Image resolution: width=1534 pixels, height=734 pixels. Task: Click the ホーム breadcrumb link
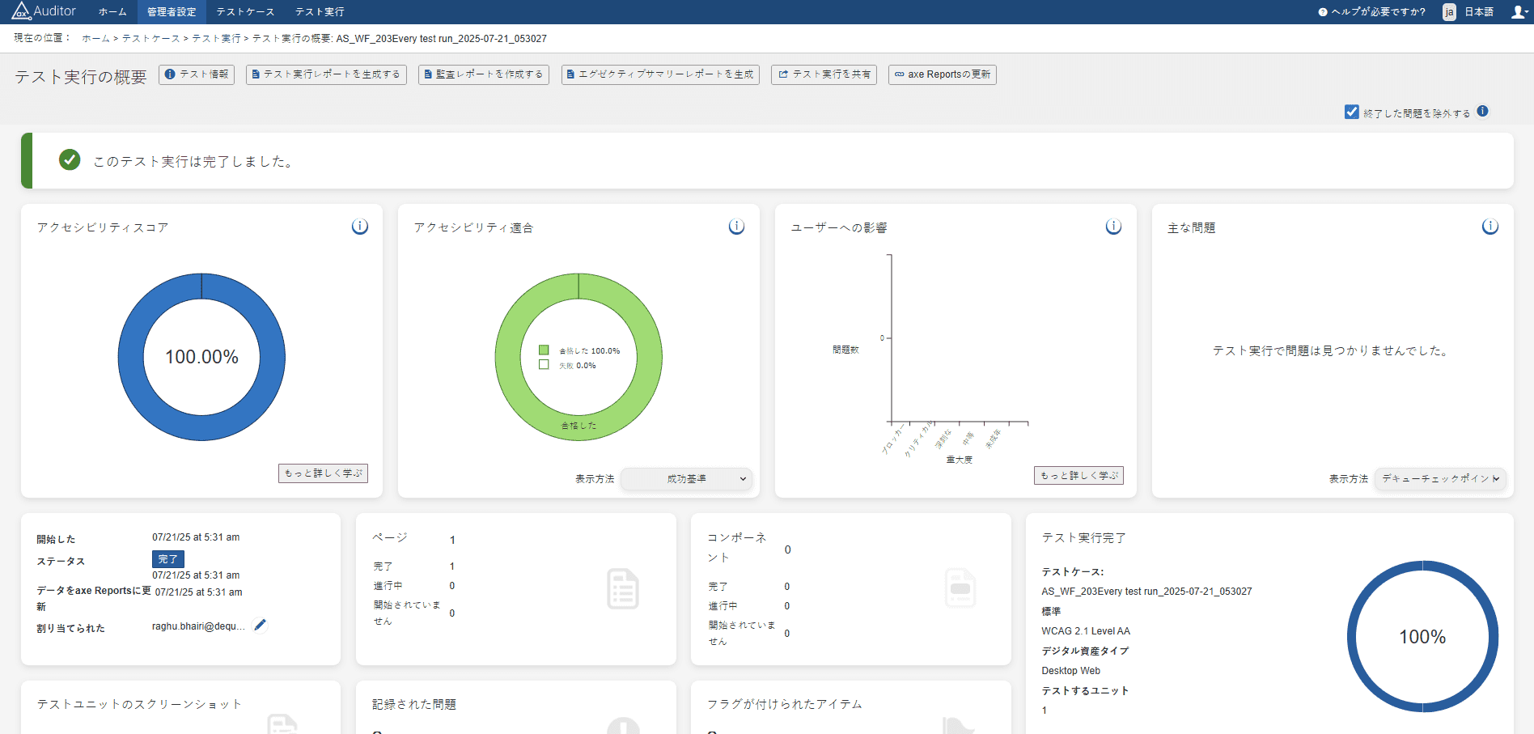(95, 39)
